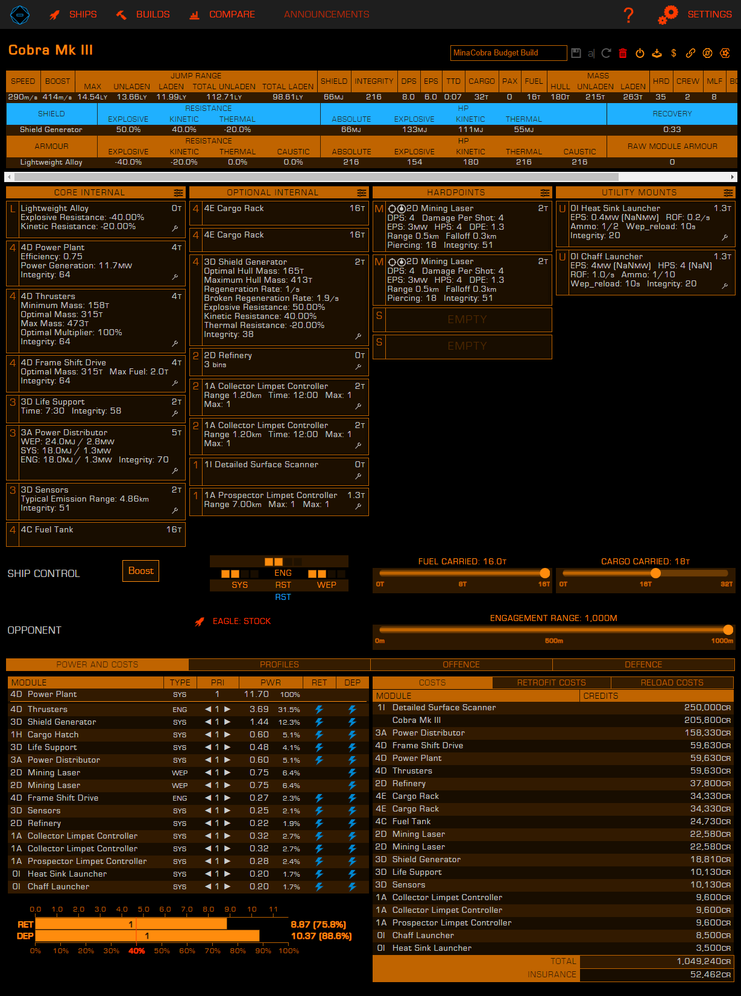The height and width of the screenshot is (996, 741).
Task: Click wrench icon on 4D Thrusters slot
Action: point(175,343)
